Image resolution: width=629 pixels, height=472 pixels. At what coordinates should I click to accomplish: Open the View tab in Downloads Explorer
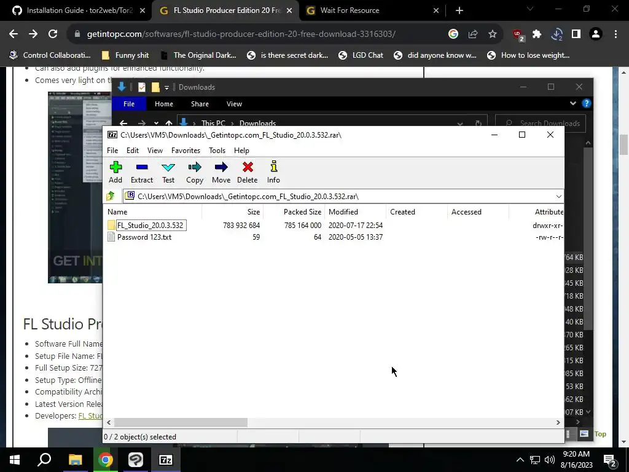click(x=234, y=104)
